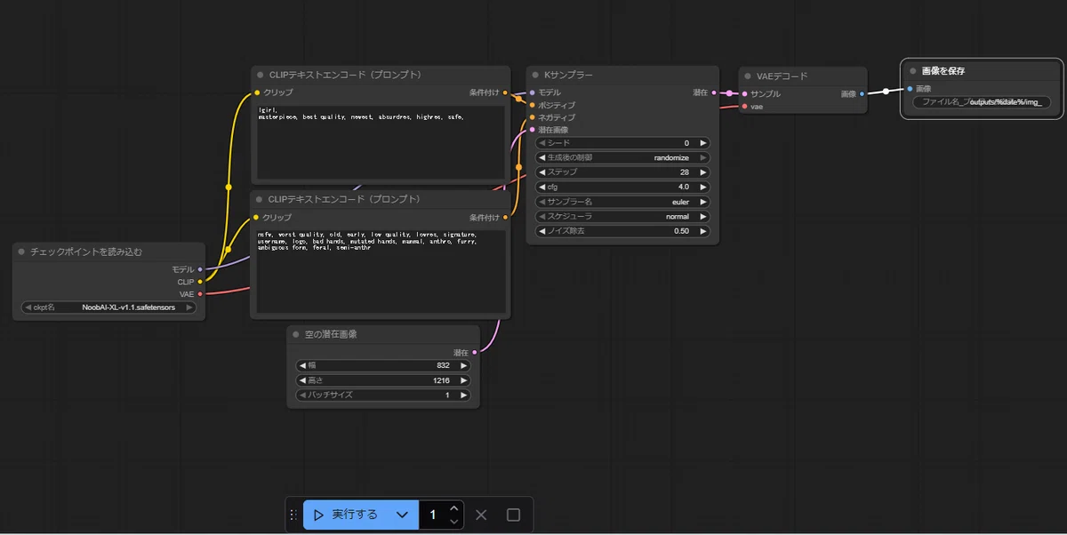Decrement the run batch count with the down chevron

(454, 522)
